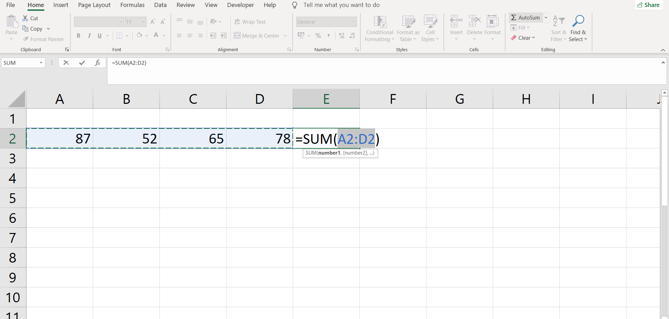Screen dimensions: 669x319
Task: Open Font dialog launcher
Action: click(168, 49)
